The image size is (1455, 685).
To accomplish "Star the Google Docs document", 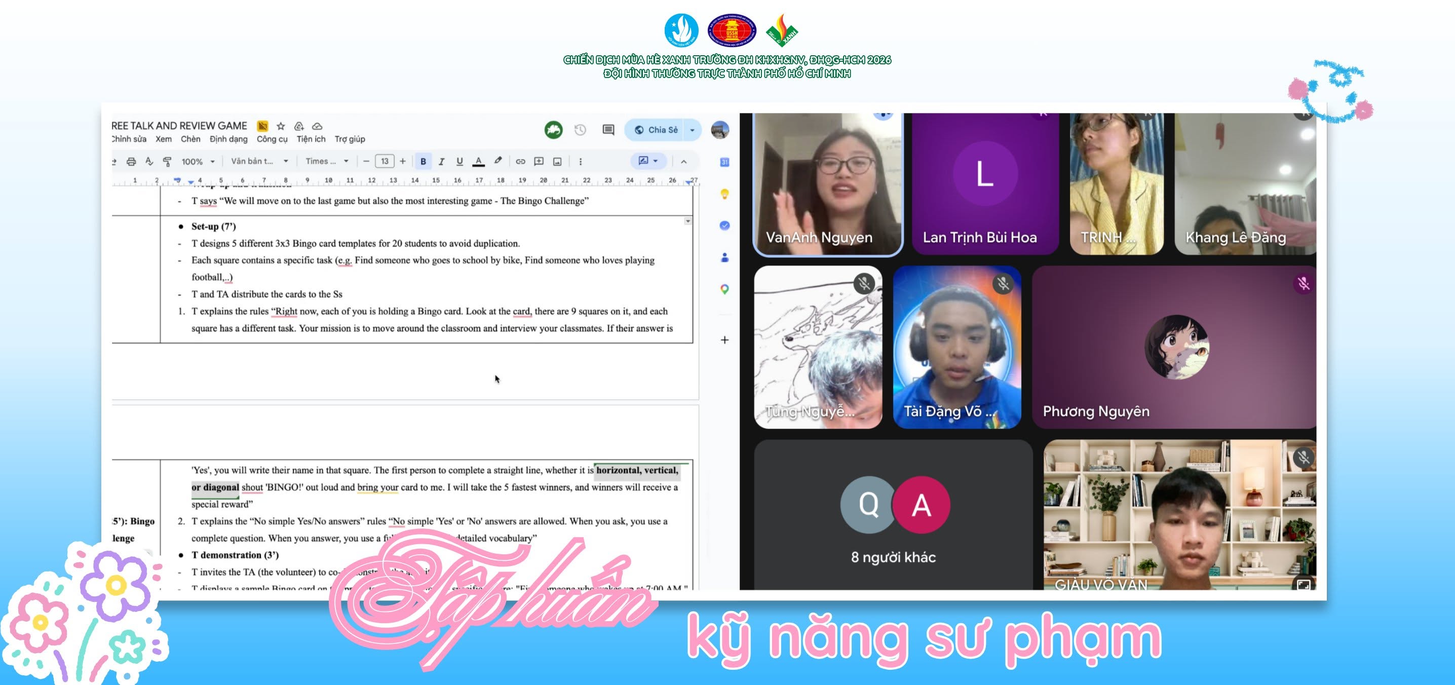I will 281,126.
